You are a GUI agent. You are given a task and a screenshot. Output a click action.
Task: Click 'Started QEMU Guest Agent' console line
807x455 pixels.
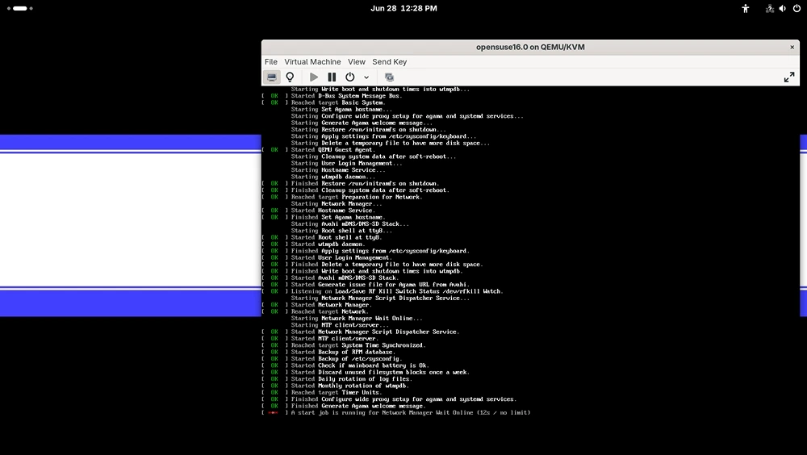[319, 150]
